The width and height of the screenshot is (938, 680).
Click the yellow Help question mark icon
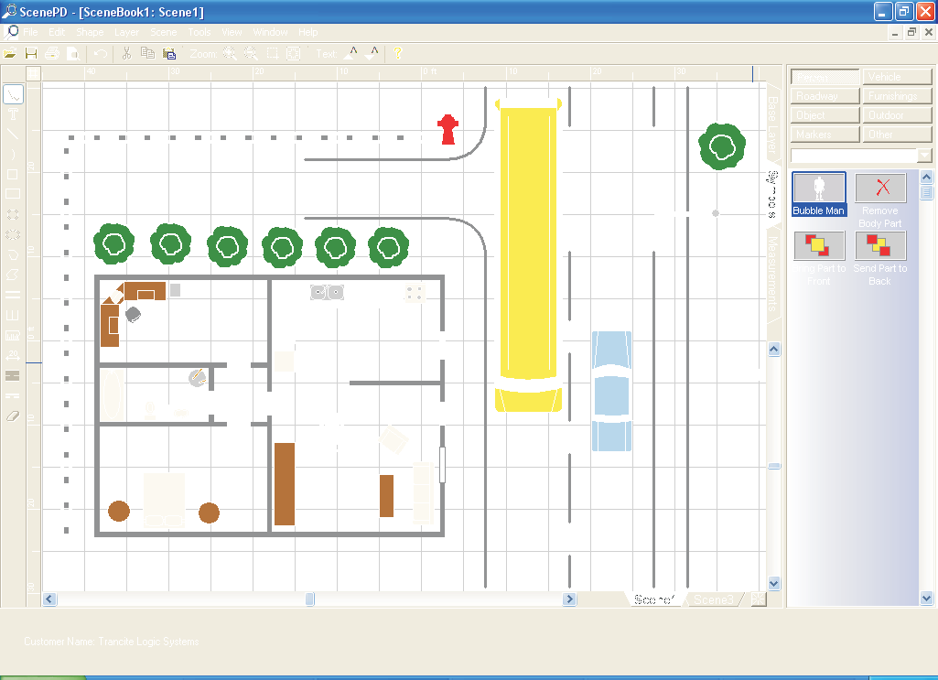pos(398,54)
